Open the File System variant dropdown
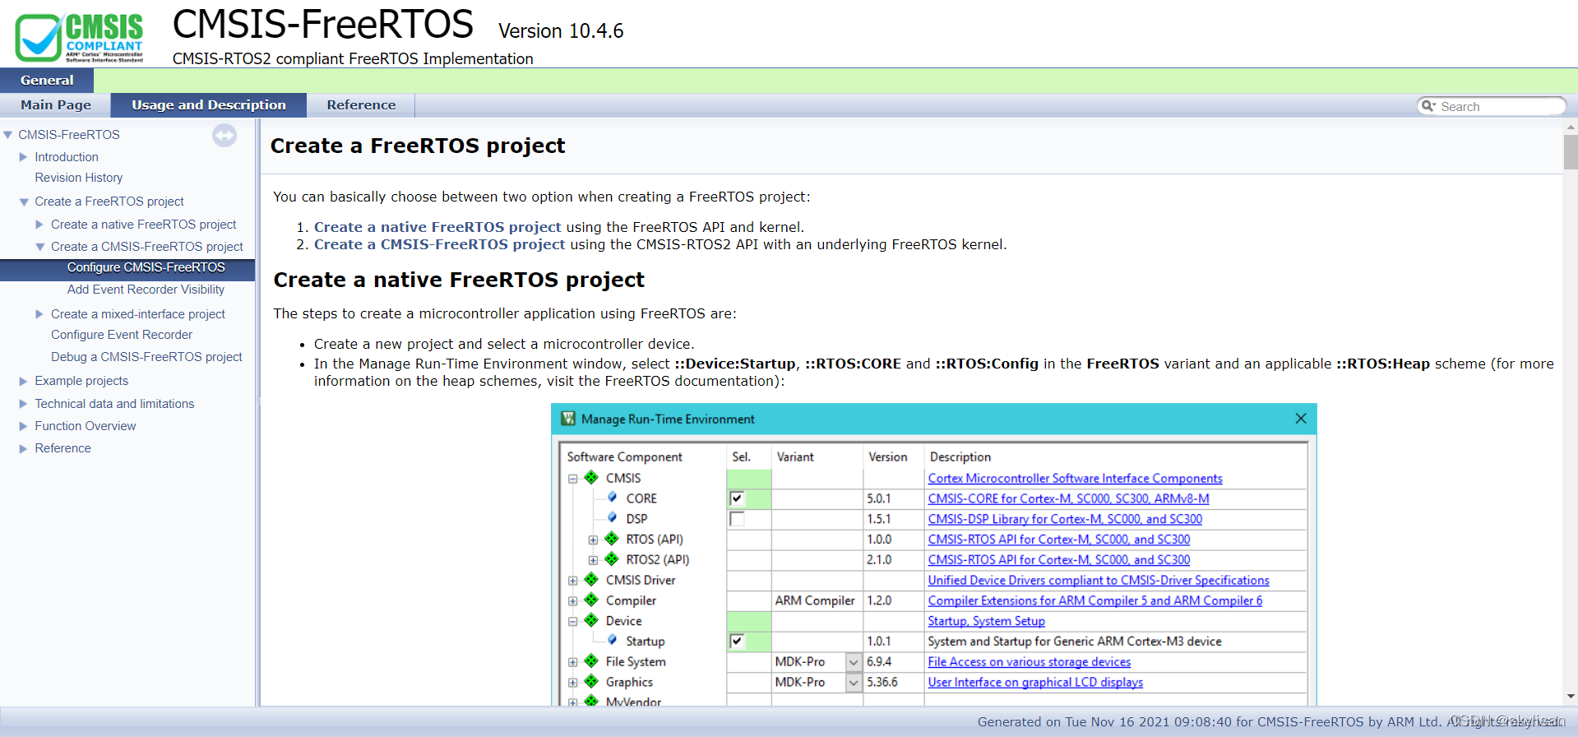The image size is (1578, 737). pos(854,662)
